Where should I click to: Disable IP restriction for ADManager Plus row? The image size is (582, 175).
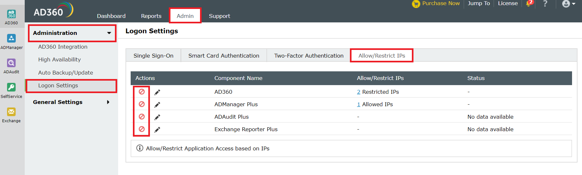pyautogui.click(x=142, y=104)
